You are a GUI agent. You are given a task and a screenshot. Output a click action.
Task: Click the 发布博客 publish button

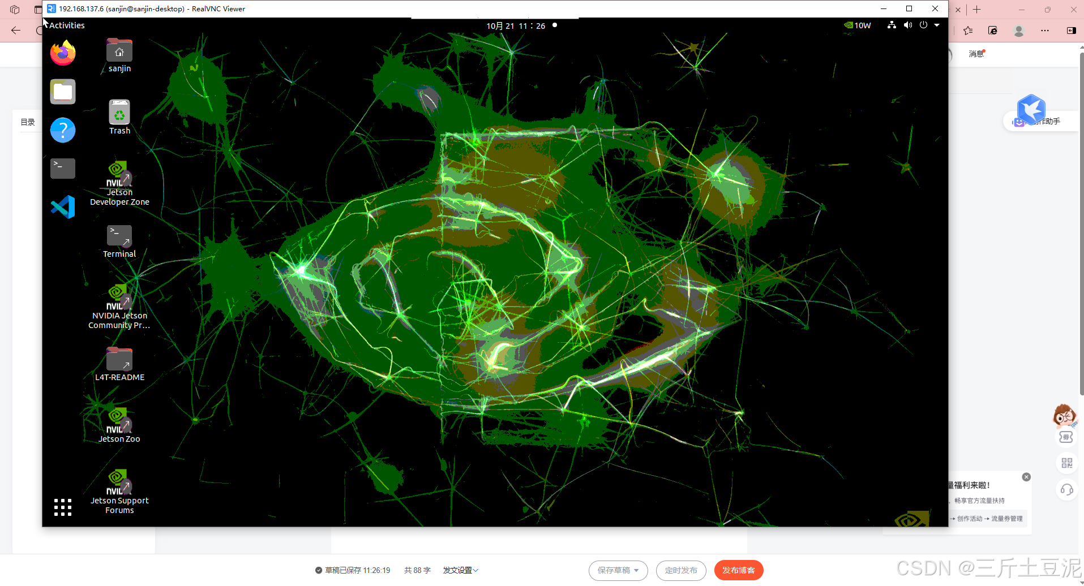pos(739,570)
